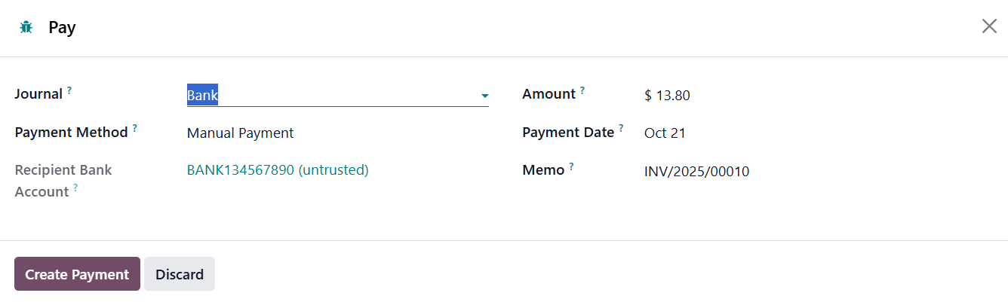Click the Payment Date help question mark
Screen dimensions: 1008x302
(621, 128)
